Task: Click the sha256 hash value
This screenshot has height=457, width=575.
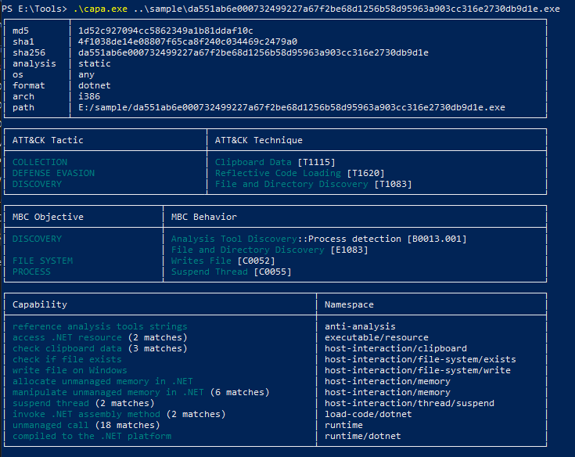Action: pos(253,52)
